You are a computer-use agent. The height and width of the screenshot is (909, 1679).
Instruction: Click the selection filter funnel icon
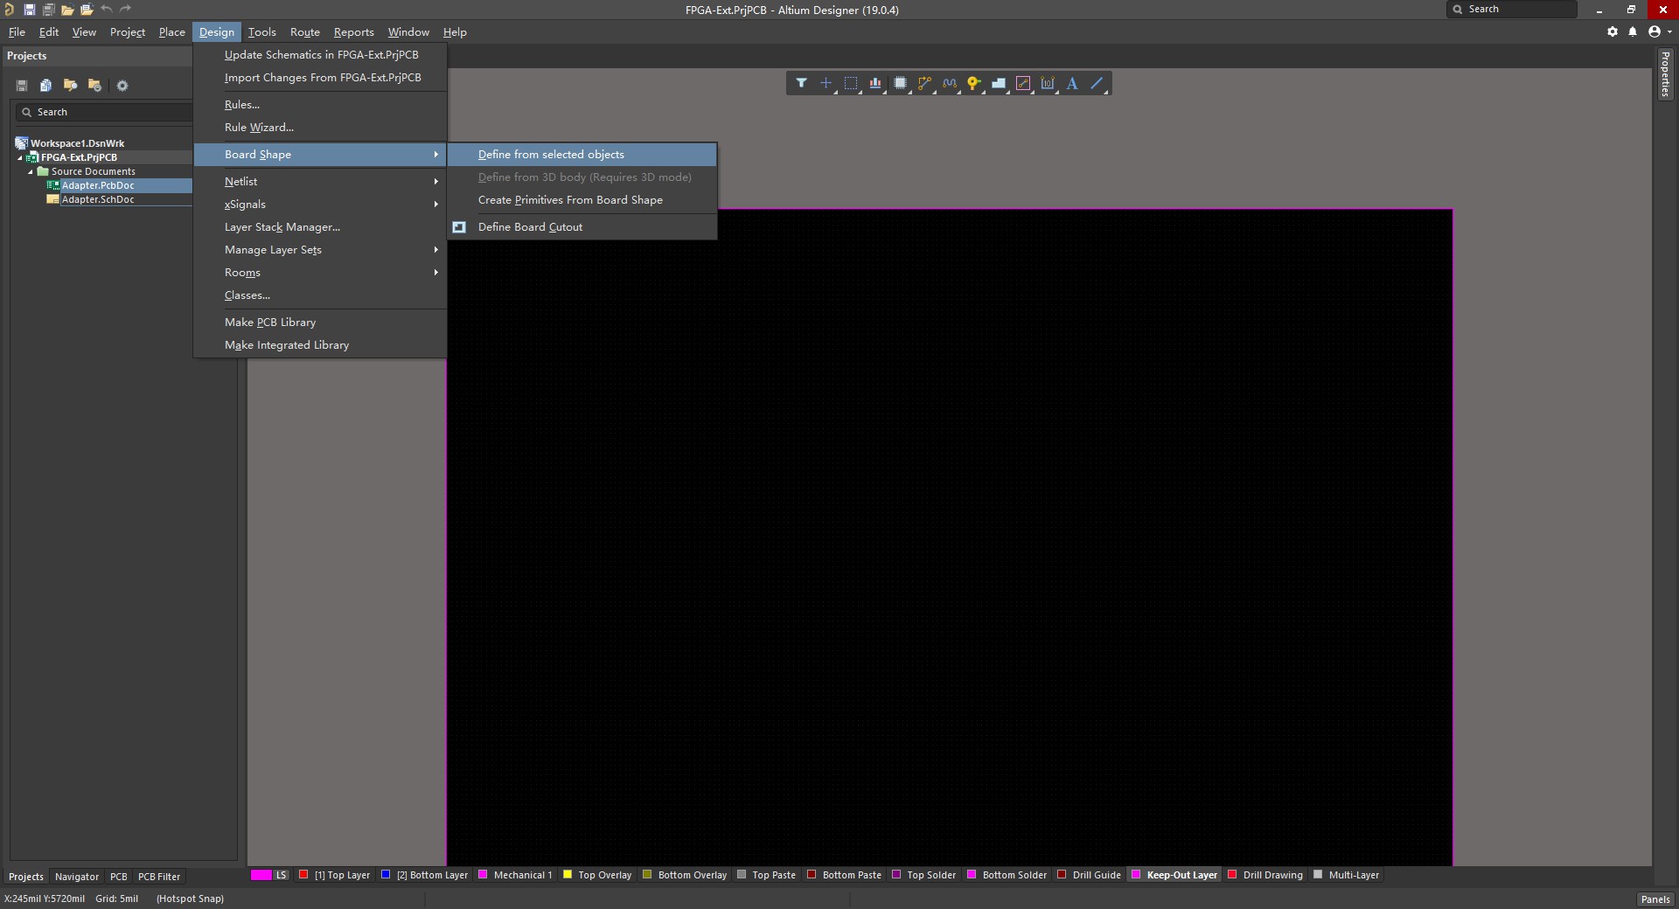click(801, 83)
